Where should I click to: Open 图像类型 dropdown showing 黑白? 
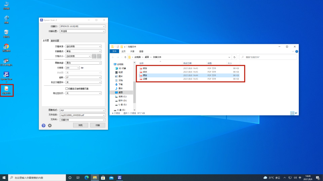[x=83, y=63]
